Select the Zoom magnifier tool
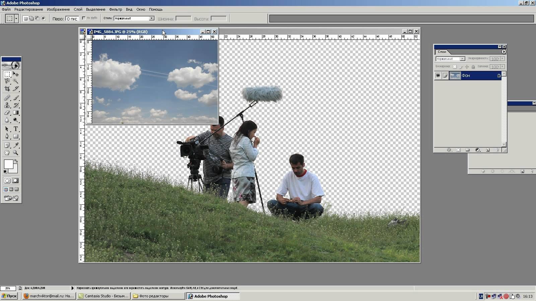This screenshot has width=536, height=301. click(16, 153)
